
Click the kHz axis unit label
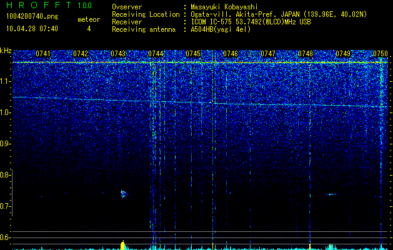pyautogui.click(x=6, y=51)
